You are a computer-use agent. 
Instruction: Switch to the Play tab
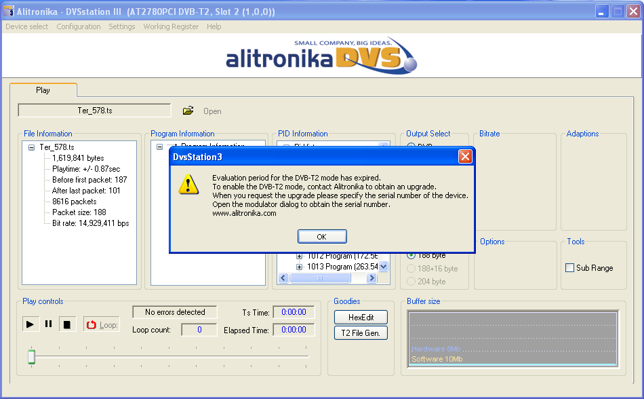tap(43, 90)
